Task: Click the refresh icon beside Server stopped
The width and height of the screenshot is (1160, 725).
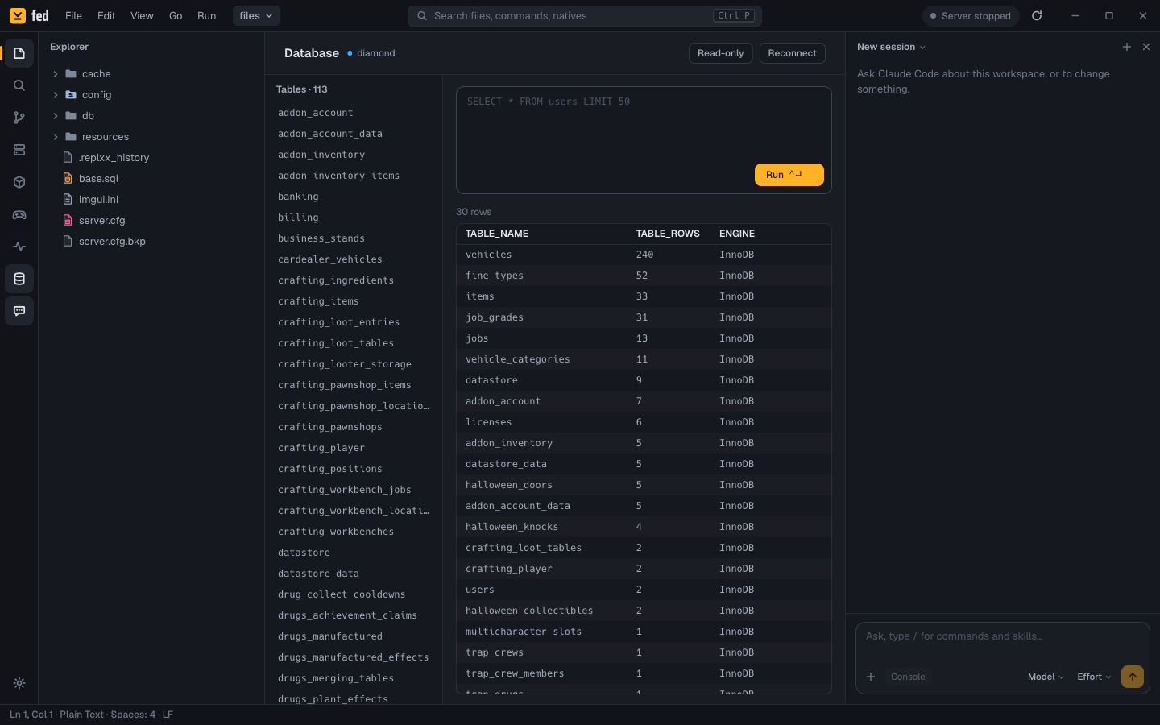Action: (1037, 15)
